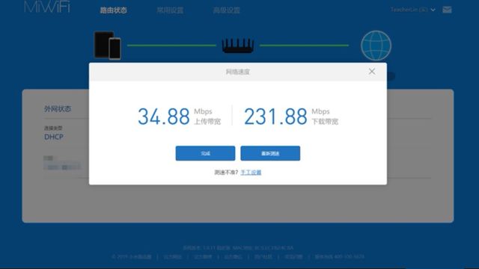
Task: Click the DHCP connection type value
Action: [x=54, y=137]
